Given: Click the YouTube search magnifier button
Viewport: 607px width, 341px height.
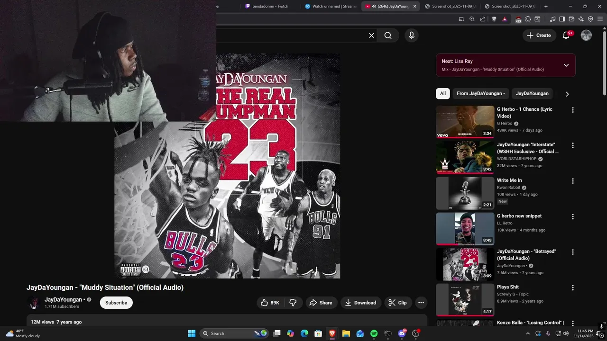Looking at the screenshot, I should tap(388, 36).
